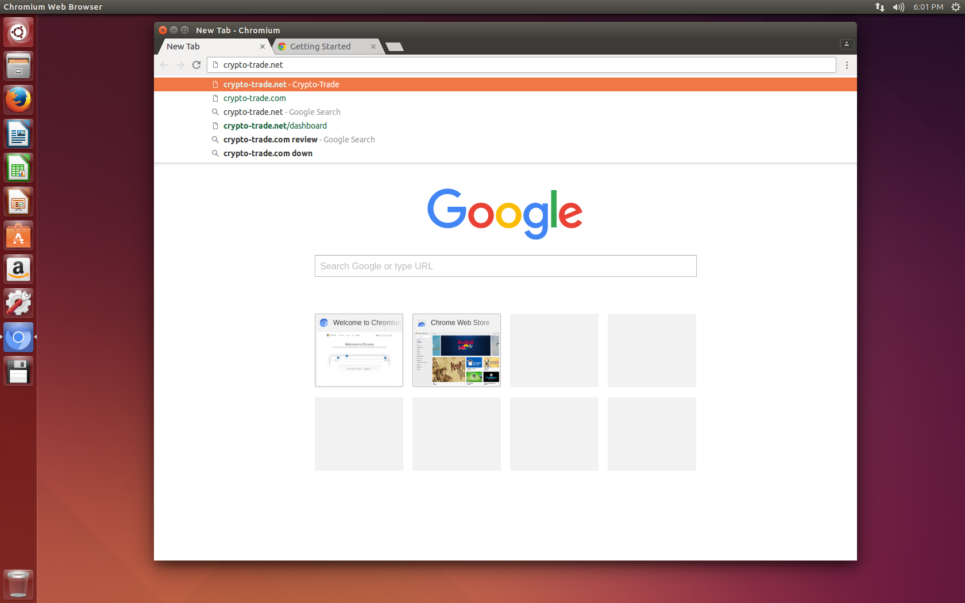This screenshot has width=965, height=603.
Task: Open a new tab with the tab-strip button
Action: (x=395, y=47)
